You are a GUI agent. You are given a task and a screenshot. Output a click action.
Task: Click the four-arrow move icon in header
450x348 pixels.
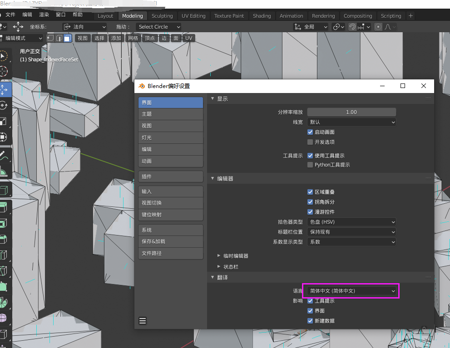(18, 27)
